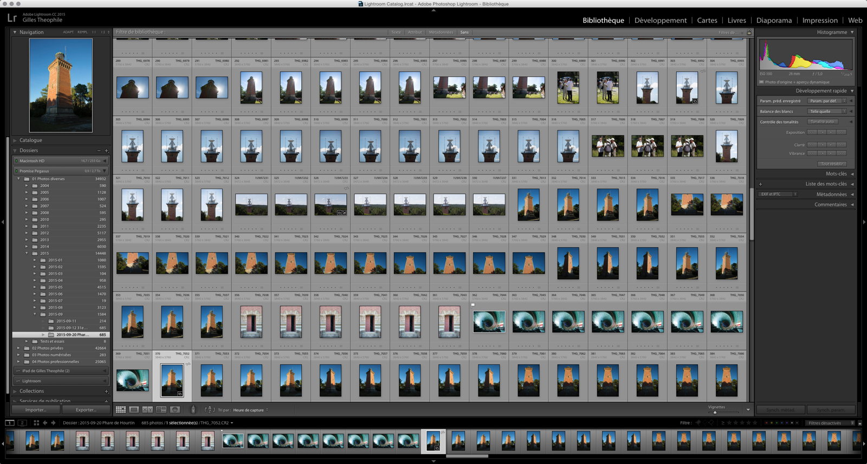Collapse the Histogramme panel
The height and width of the screenshot is (464, 867).
point(852,32)
